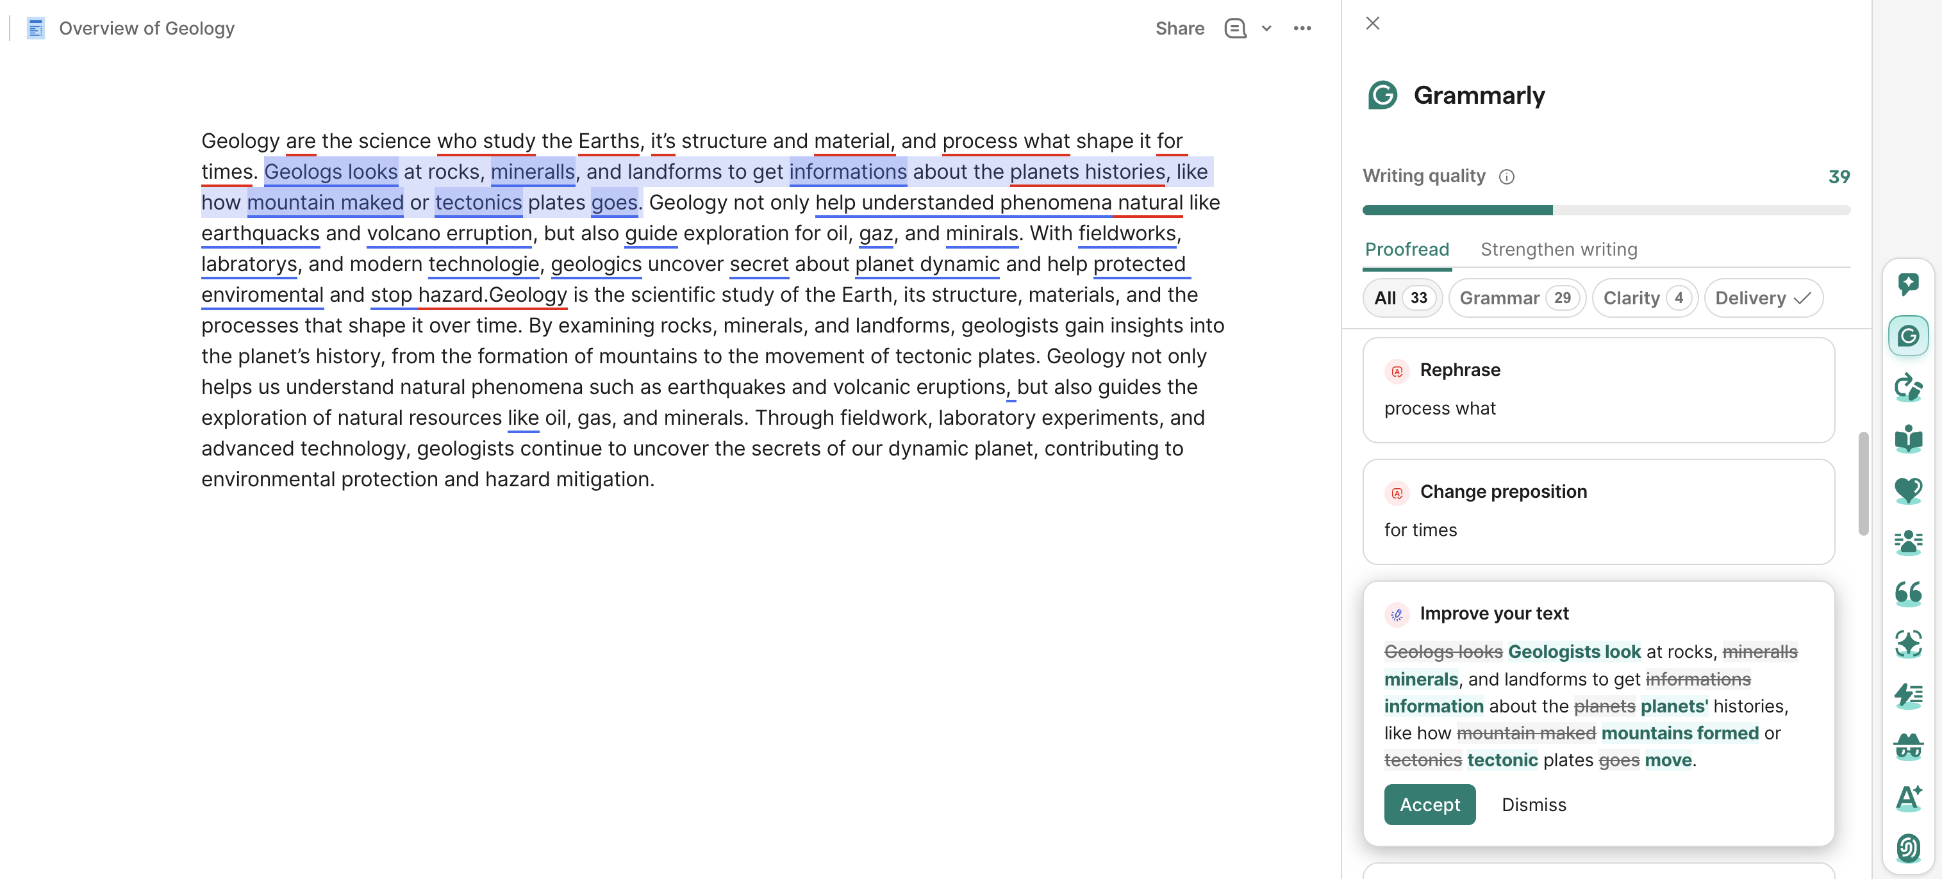Viewport: 1942px width, 879px height.
Task: Expand the dropdown arrow next to comments
Action: [1266, 29]
